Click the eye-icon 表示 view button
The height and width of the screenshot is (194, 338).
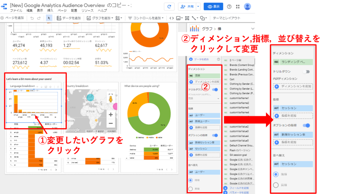(214, 7)
